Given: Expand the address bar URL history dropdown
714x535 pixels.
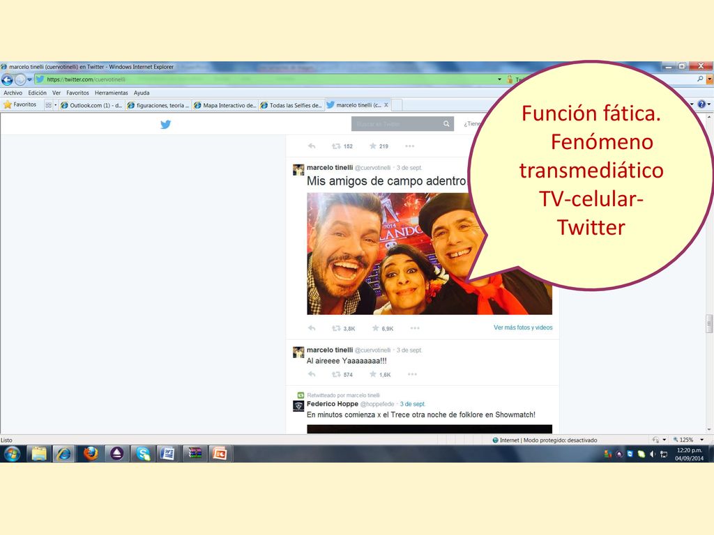Looking at the screenshot, I should 499,79.
